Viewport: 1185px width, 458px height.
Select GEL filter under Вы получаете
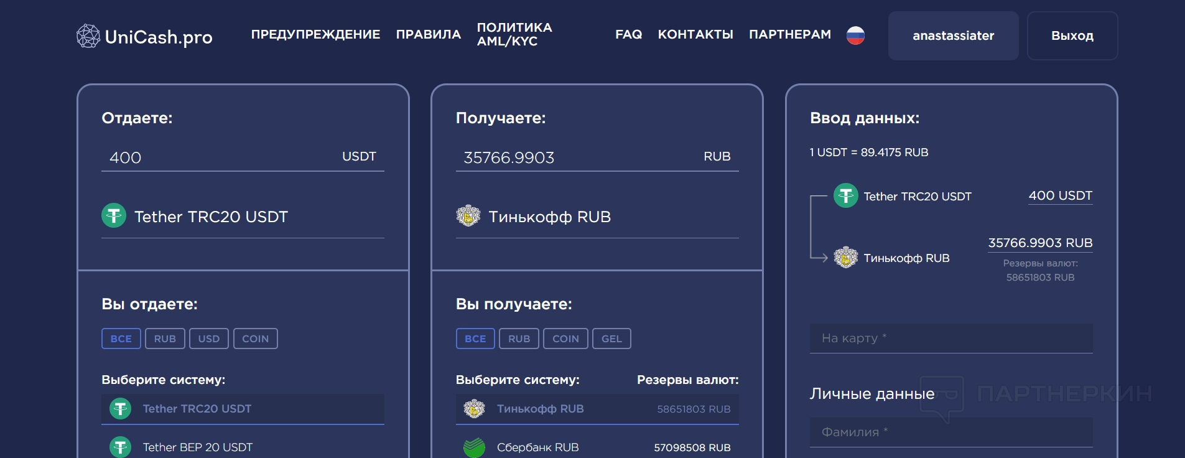(x=611, y=339)
